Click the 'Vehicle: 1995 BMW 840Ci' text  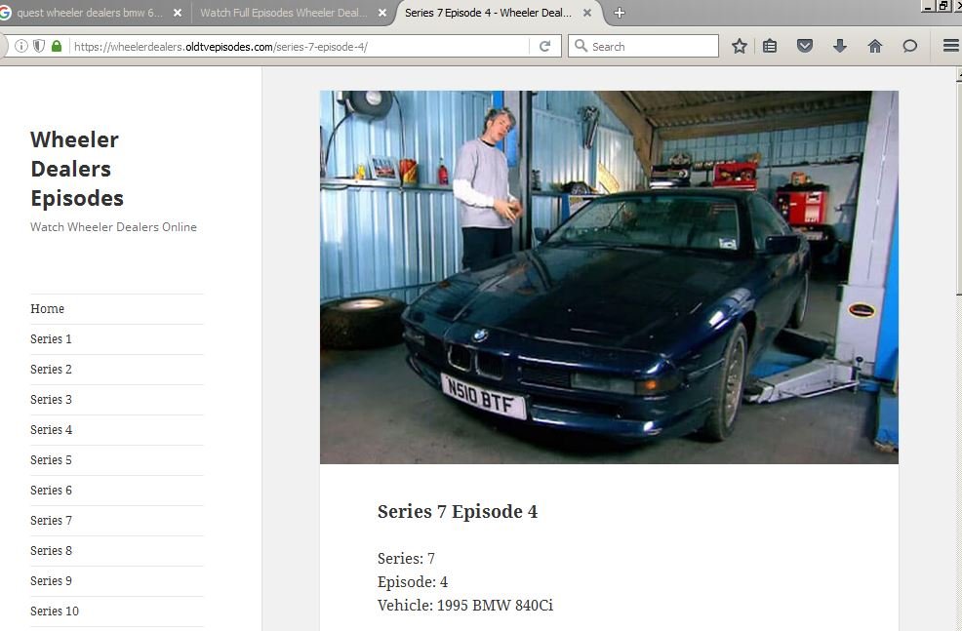tap(465, 606)
